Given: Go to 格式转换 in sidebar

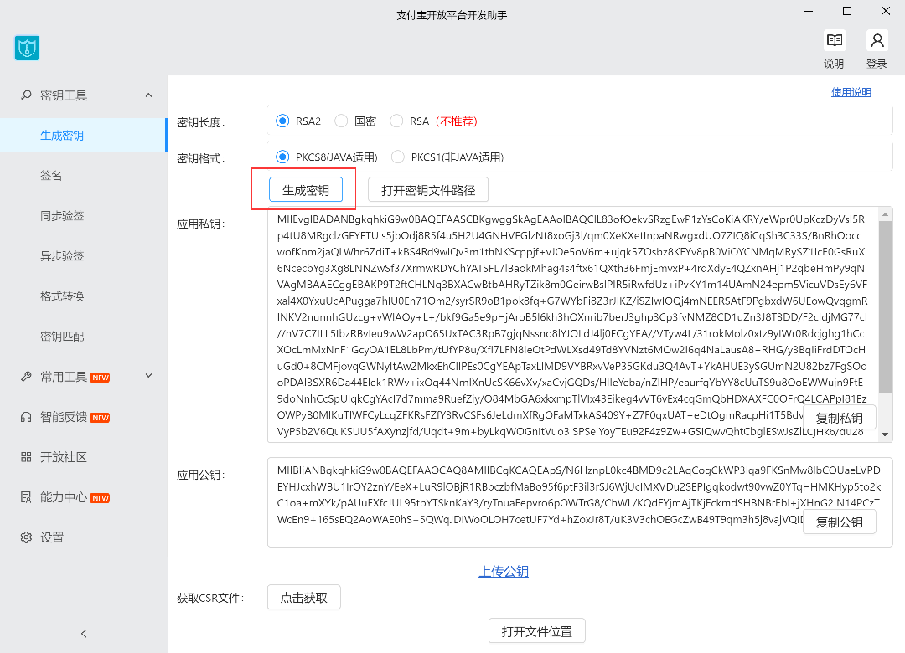Looking at the screenshot, I should [x=62, y=296].
